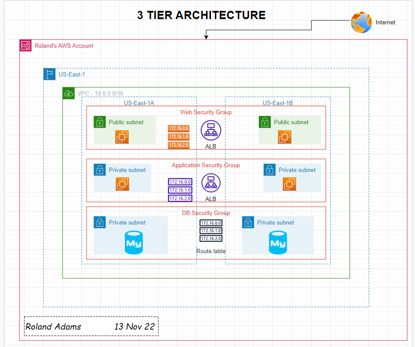Select the Public subnet icon in US-East-1B
Viewport: 415px width, 347px height.
(264, 122)
